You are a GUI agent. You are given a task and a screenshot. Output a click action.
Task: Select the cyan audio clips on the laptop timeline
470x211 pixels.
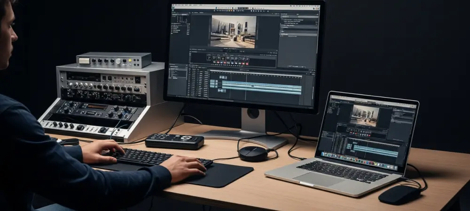[x=376, y=151]
